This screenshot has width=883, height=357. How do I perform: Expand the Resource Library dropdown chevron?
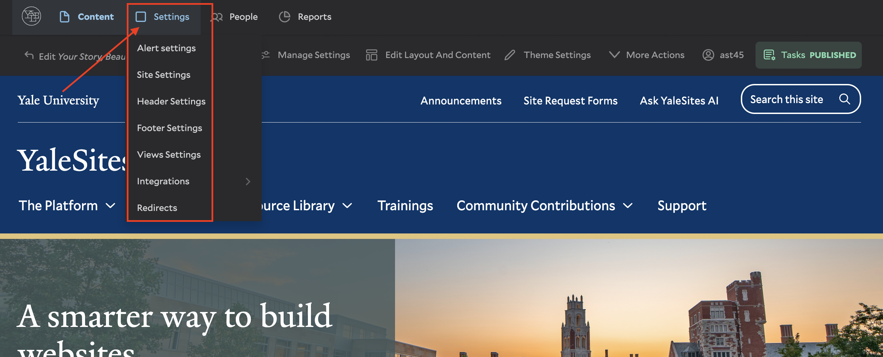347,206
